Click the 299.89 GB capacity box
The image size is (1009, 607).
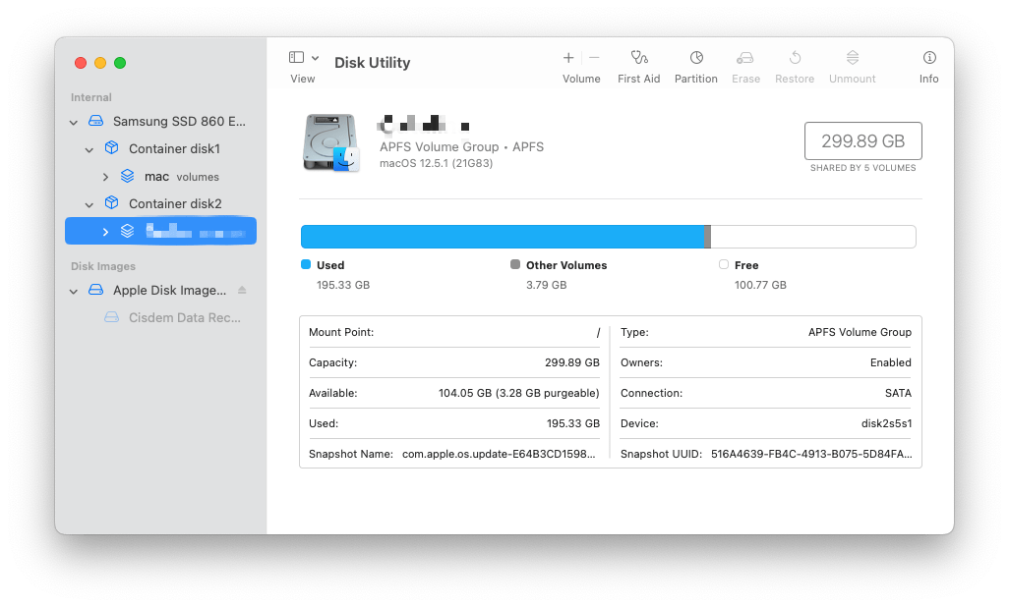tap(862, 141)
